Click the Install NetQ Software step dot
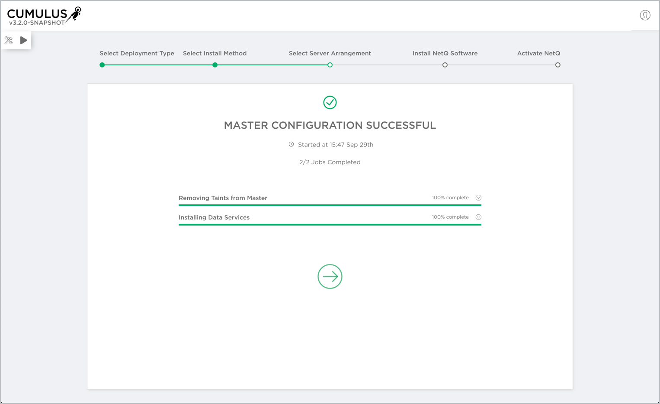Image resolution: width=660 pixels, height=404 pixels. (445, 65)
